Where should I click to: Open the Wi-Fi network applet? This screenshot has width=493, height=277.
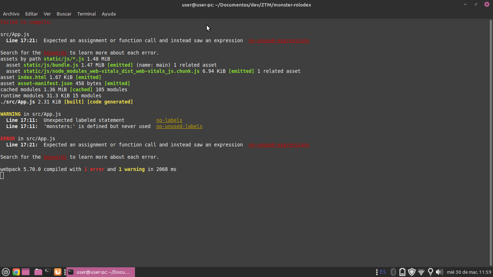pos(421,272)
